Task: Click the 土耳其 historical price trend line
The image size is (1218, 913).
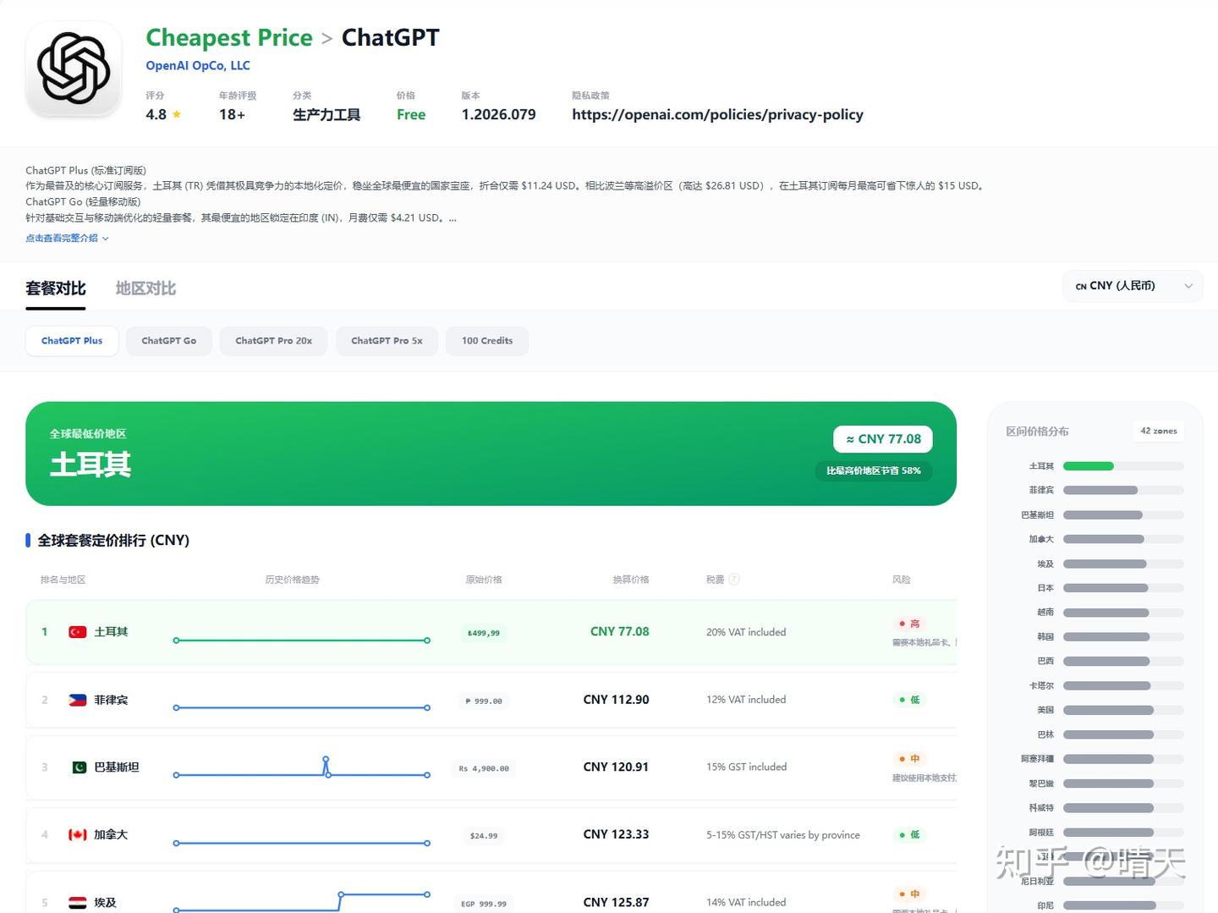Action: click(302, 641)
